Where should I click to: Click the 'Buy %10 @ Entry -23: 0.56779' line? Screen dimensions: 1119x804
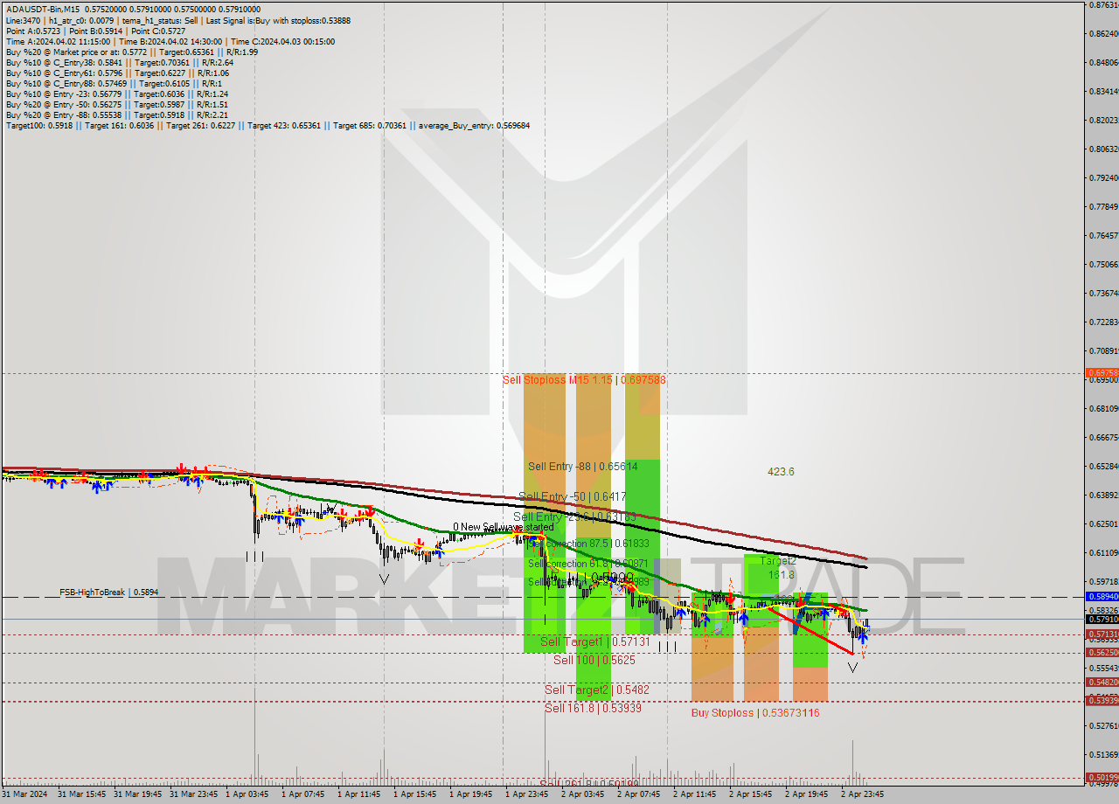pyautogui.click(x=117, y=94)
